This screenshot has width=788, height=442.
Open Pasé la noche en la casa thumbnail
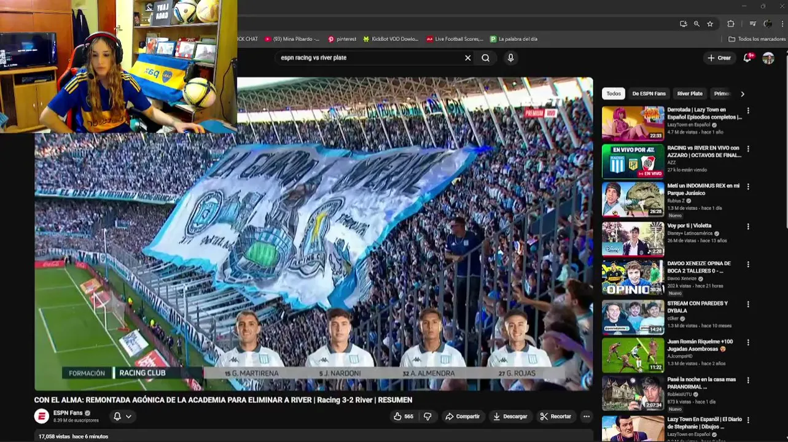(633, 394)
